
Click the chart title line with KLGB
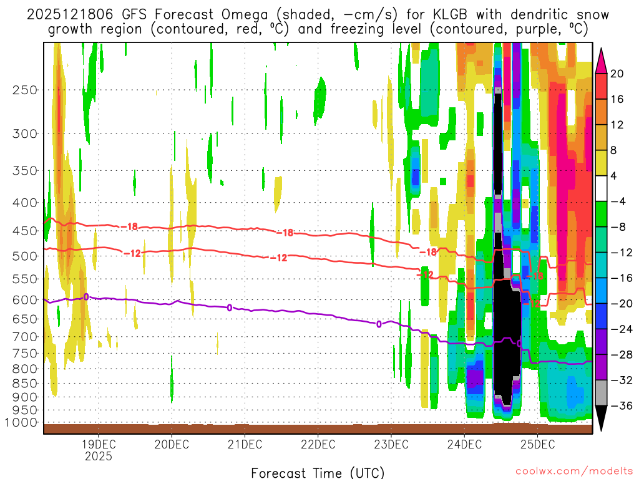pyautogui.click(x=318, y=15)
